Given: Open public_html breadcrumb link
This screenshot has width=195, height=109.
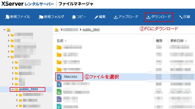Looking at the screenshot, I should [x=91, y=30].
